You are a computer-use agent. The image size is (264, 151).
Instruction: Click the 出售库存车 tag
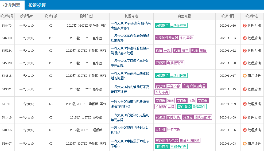(178, 25)
